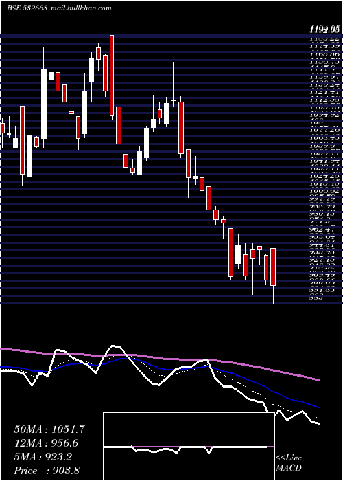Open the MACD inset chart box
This screenshot has width=343, height=481.
189,447
